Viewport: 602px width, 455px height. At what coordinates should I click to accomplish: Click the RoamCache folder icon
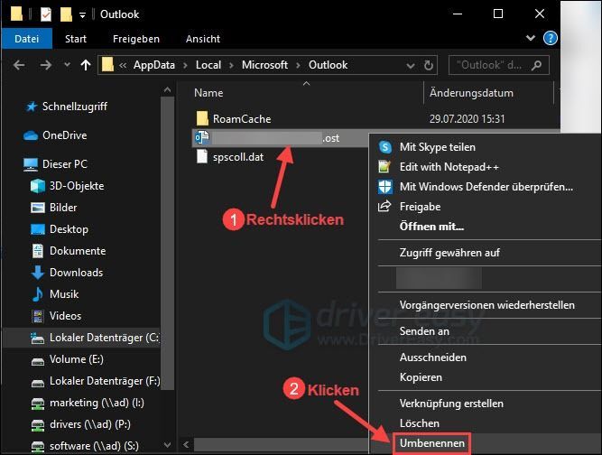point(202,118)
